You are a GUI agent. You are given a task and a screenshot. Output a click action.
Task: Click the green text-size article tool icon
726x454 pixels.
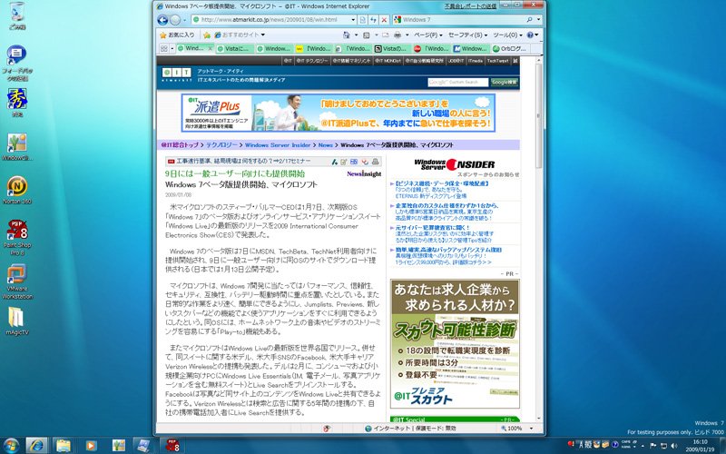tap(334, 162)
